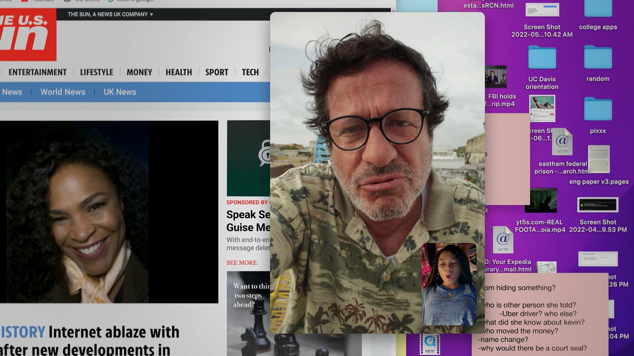This screenshot has width=634, height=356.
Task: Open eng paper v3.pages document
Action: (599, 159)
